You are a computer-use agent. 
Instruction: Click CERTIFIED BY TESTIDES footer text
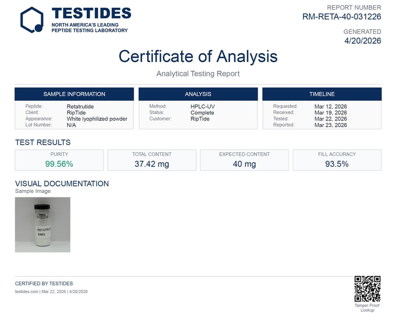click(44, 284)
